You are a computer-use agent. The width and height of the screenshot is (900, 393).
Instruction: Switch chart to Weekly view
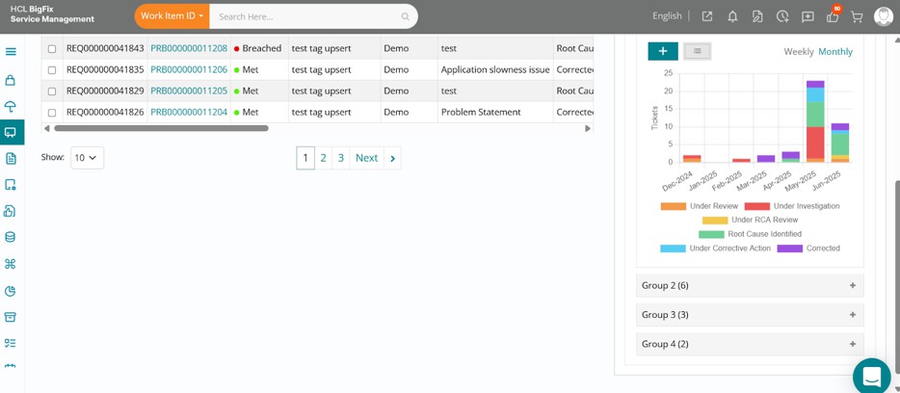pos(799,52)
